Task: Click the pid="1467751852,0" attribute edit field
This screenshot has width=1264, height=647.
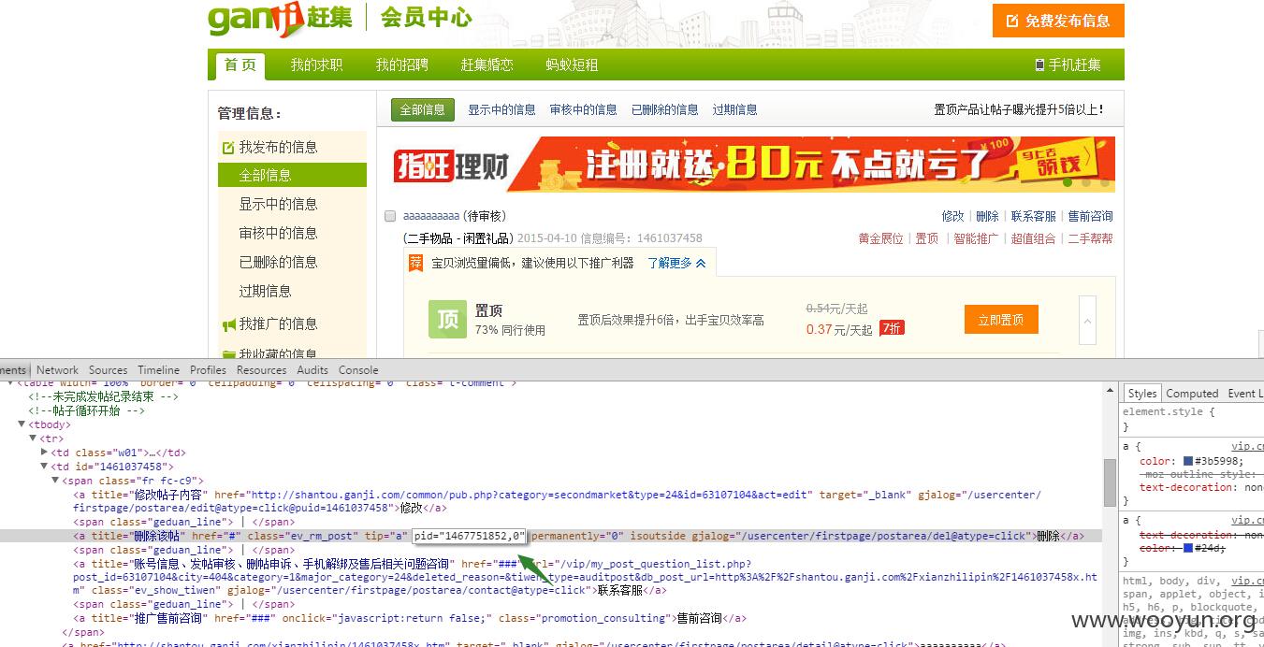Action: tap(470, 536)
